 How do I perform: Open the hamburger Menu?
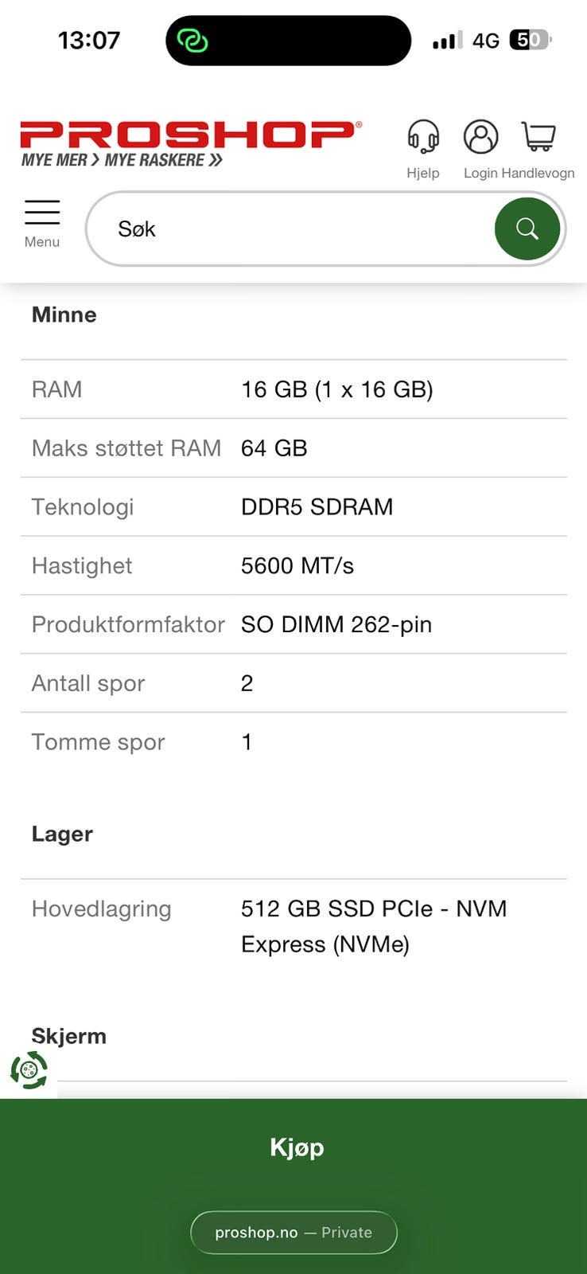(x=42, y=223)
